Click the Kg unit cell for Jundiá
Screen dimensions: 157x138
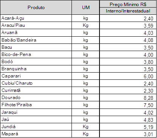point(85,127)
